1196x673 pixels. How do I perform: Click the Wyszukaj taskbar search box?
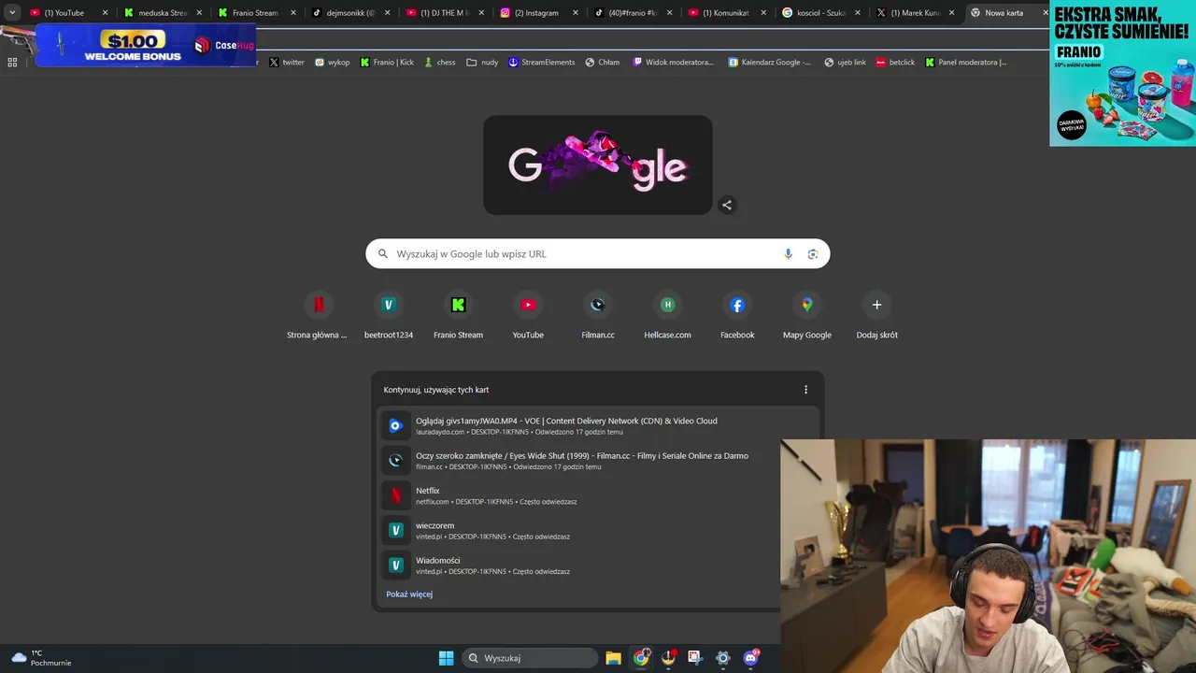(x=530, y=658)
